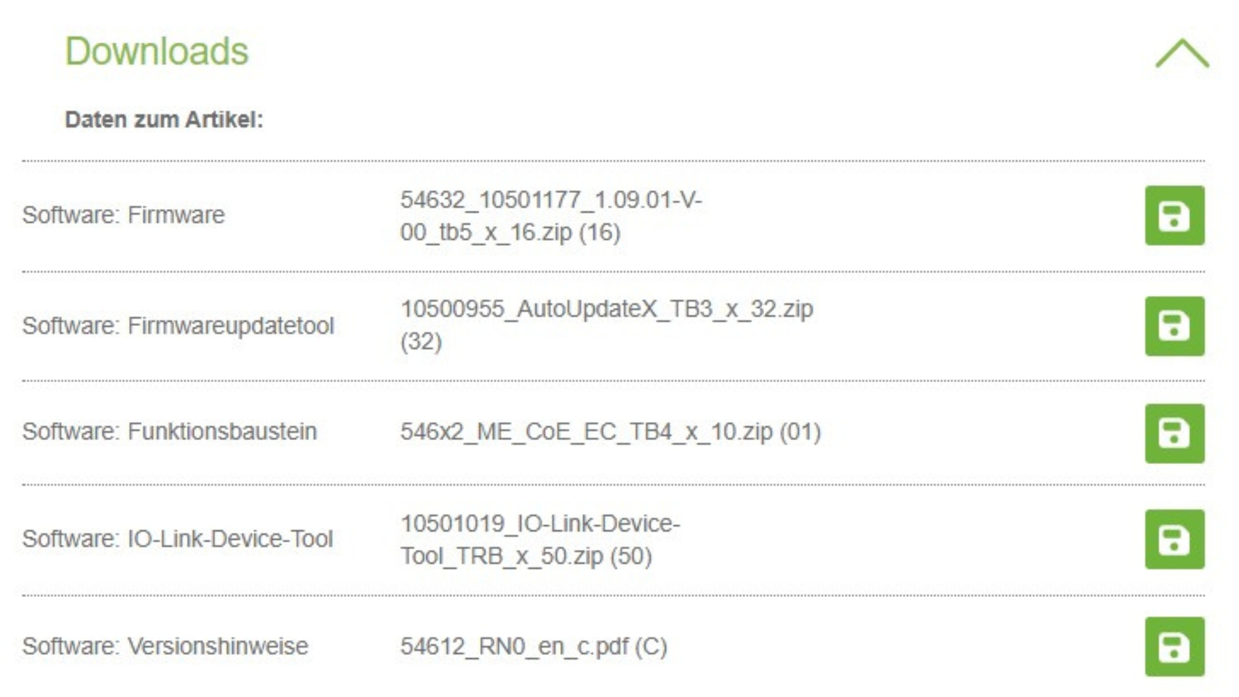This screenshot has width=1239, height=697.
Task: Click the Downloads heading
Action: coord(157,51)
